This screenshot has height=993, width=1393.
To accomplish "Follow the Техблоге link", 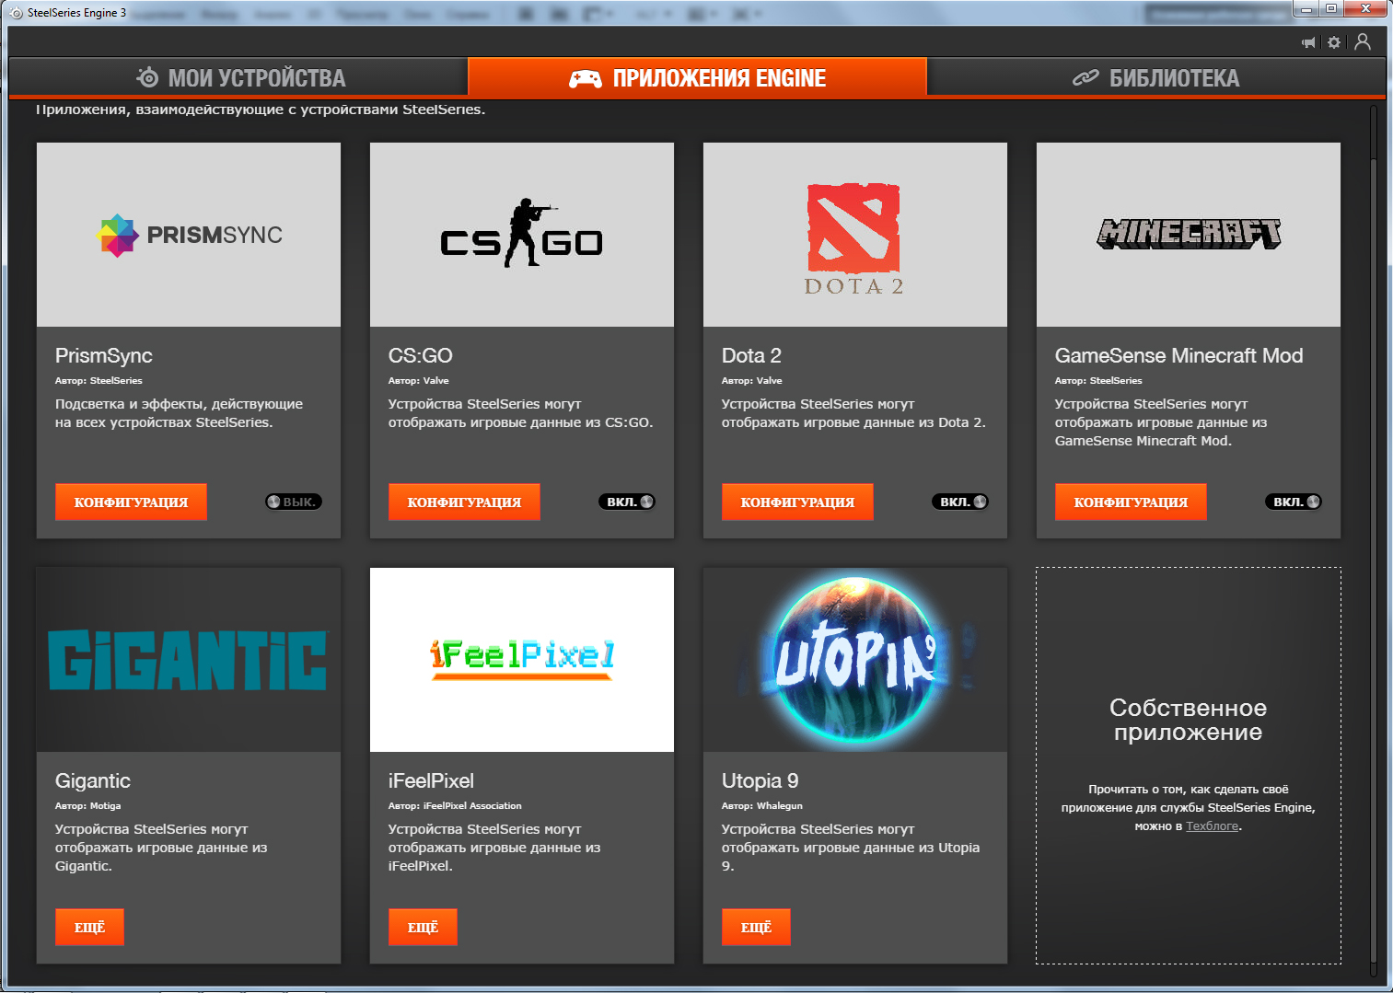I will [1212, 826].
